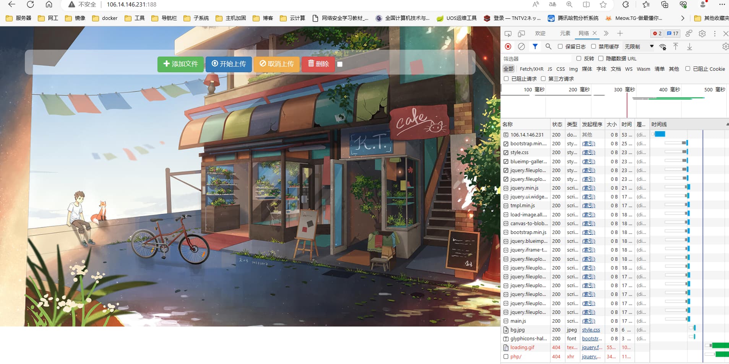
Task: Sort requests by 状态 column header
Action: point(557,124)
